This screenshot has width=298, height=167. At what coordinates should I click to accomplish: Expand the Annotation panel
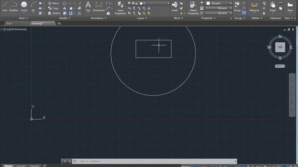click(x=98, y=18)
